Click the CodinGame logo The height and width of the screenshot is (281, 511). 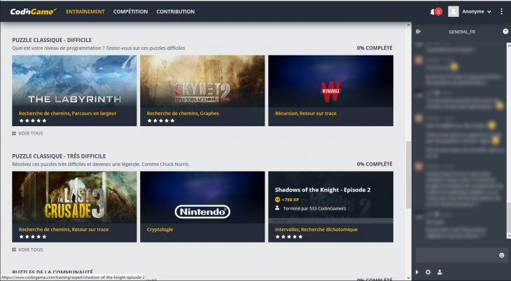(33, 11)
